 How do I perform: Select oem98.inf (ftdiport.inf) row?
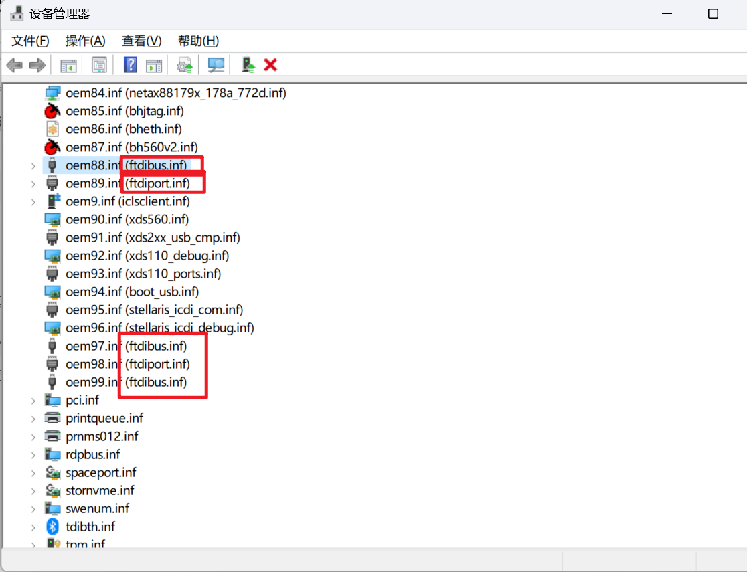coord(128,365)
